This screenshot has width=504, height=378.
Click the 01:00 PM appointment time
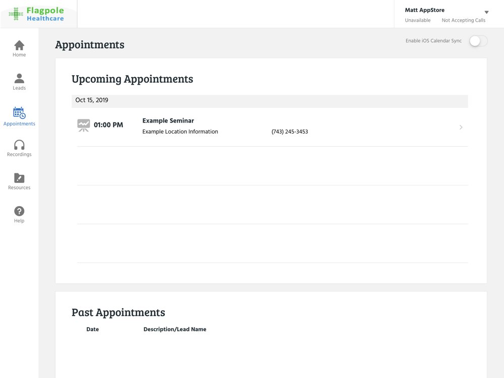[x=108, y=124]
